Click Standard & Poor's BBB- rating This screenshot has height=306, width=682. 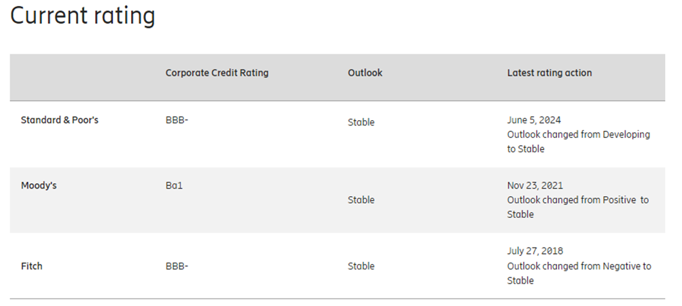pos(177,120)
